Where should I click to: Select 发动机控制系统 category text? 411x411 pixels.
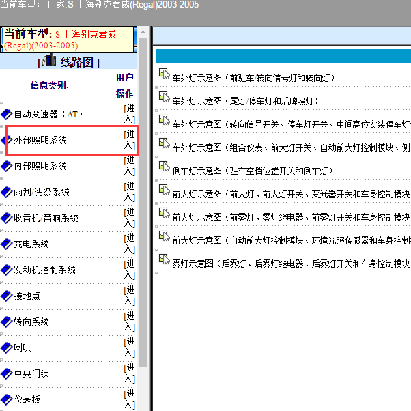pyautogui.click(x=45, y=270)
